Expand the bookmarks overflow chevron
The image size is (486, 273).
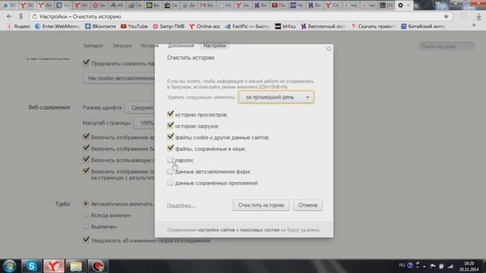[474, 26]
